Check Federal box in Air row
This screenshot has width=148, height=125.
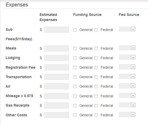(96, 86)
